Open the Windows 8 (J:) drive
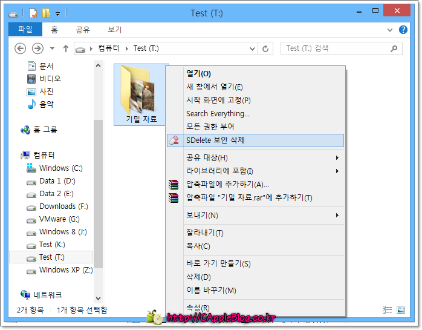This screenshot has height=330, width=422. click(x=57, y=232)
